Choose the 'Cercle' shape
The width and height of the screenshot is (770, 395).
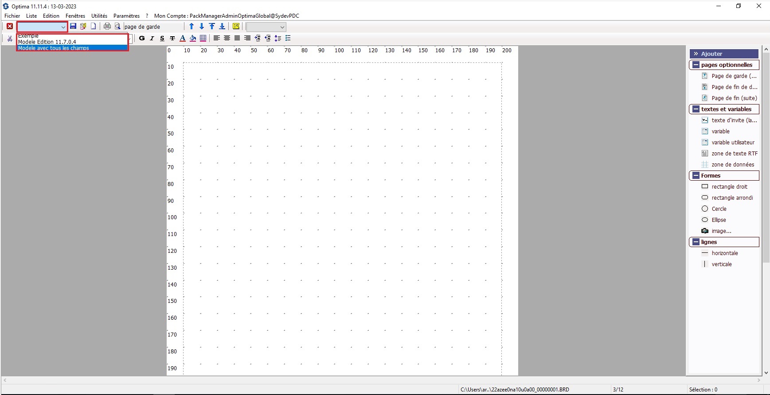[714, 209]
